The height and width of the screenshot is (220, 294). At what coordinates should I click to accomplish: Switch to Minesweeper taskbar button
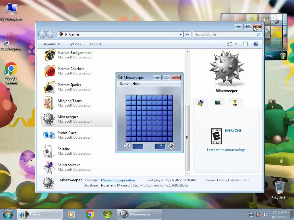[140, 214]
